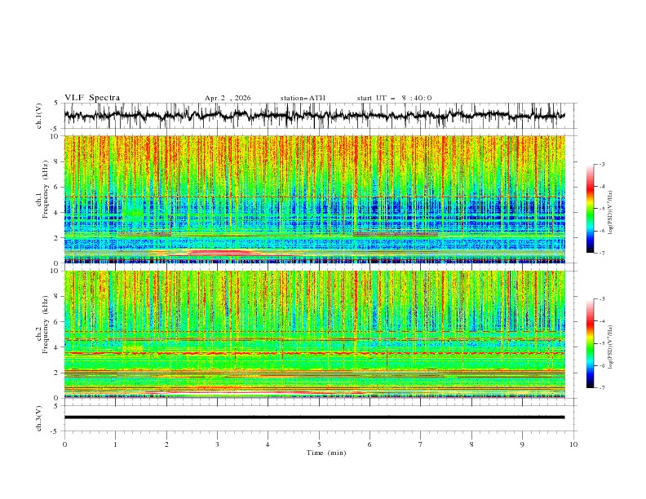Click time axis tick label "5"
646x499 pixels.
[x=319, y=444]
